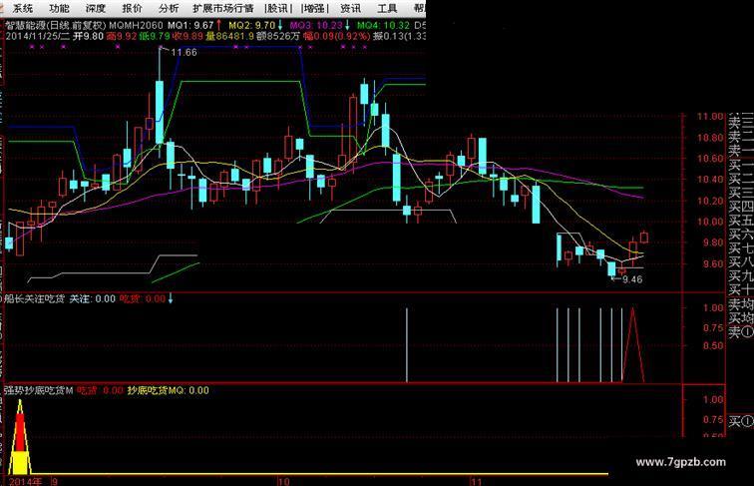The image size is (754, 486).
Task: Click the 买① label
Action: (x=740, y=422)
